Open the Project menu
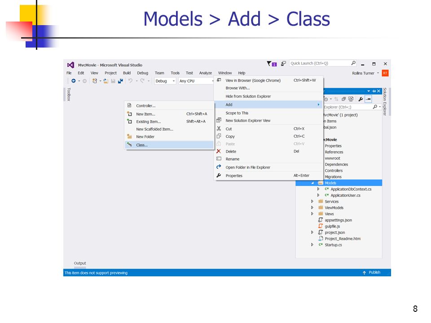This screenshot has width=431, height=323. (110, 73)
